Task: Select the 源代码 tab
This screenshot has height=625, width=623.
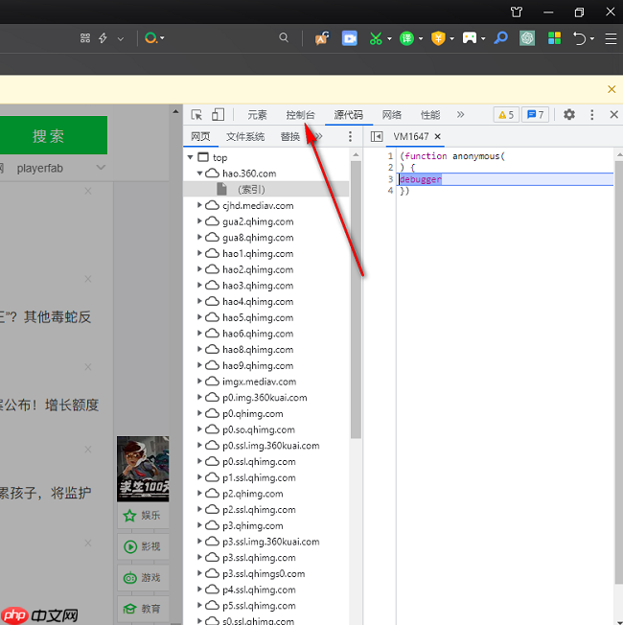Action: 348,115
